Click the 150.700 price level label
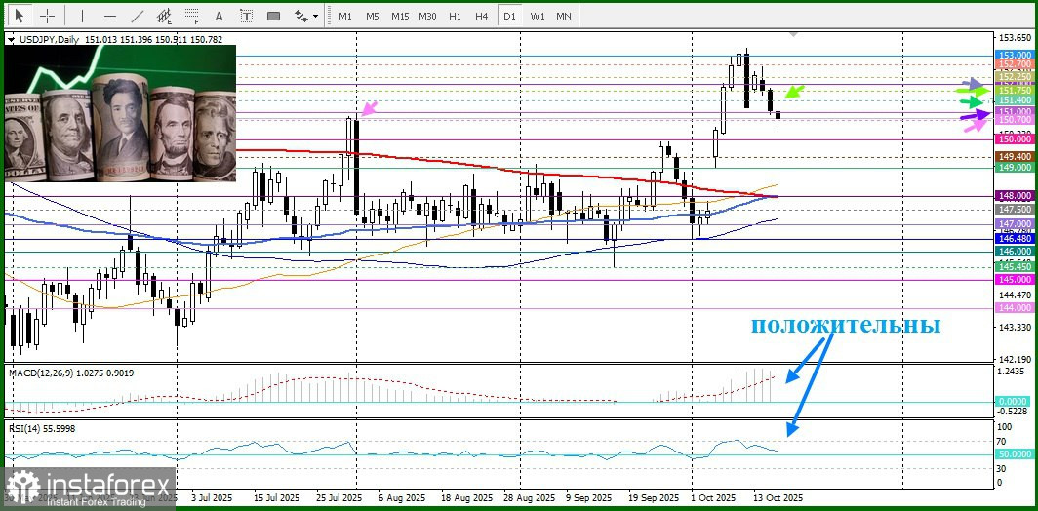This screenshot has width=1038, height=511. (1015, 120)
